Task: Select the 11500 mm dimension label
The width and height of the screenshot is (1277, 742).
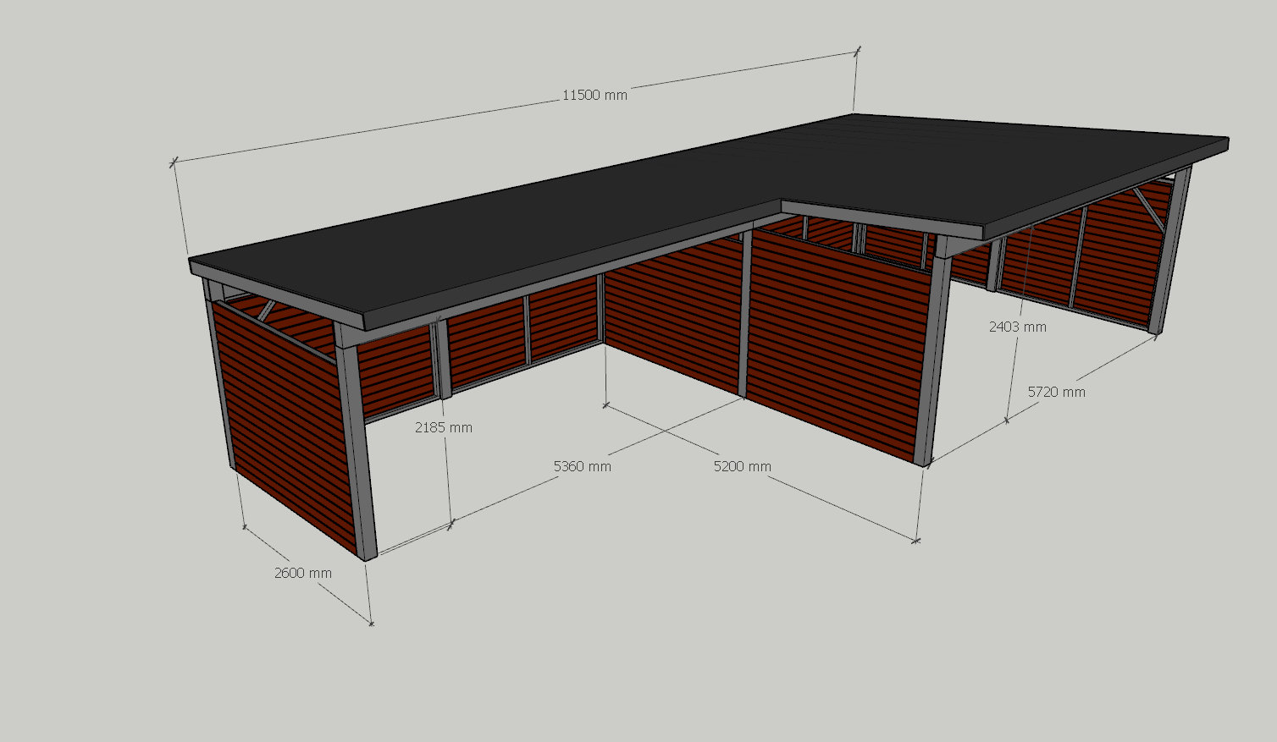Action: point(594,95)
